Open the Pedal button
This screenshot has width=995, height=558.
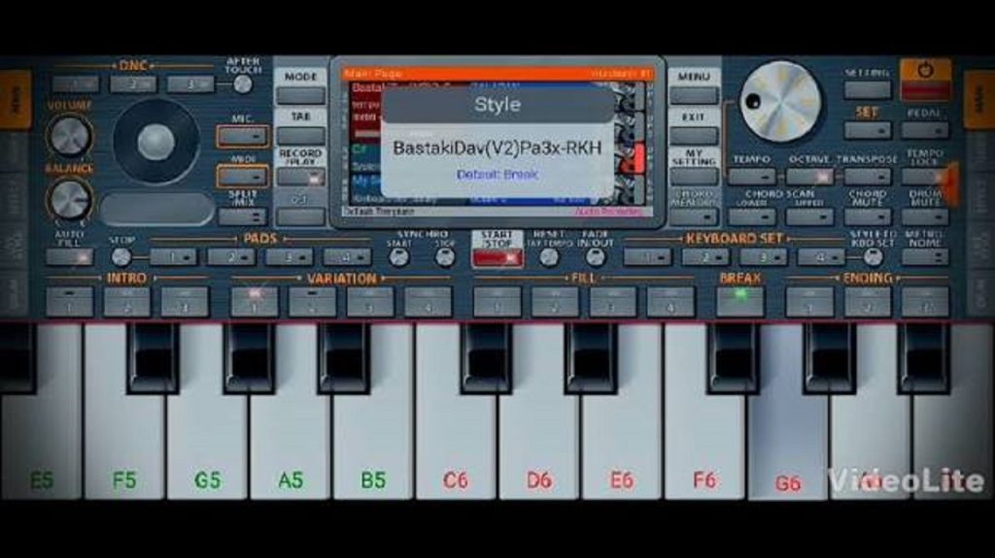[925, 130]
